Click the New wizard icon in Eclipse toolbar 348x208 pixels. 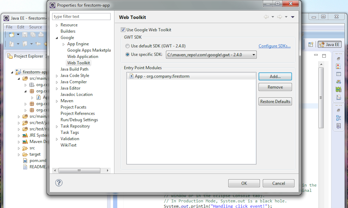[12, 34]
